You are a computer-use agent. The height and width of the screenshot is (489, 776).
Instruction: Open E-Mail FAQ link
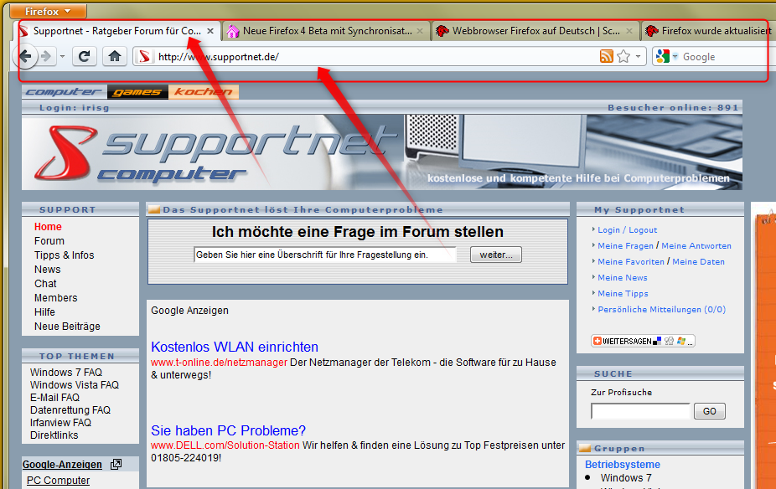[54, 398]
